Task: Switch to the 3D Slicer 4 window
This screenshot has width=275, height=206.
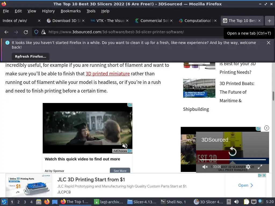Action: (x=209, y=202)
